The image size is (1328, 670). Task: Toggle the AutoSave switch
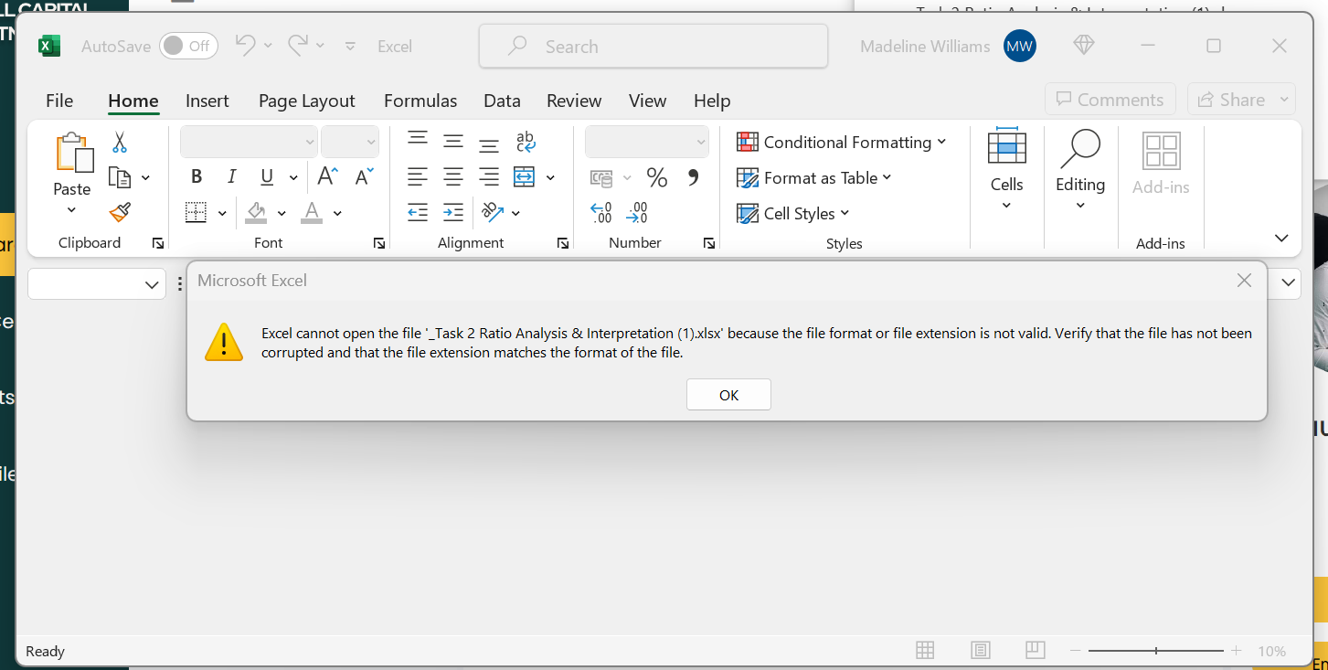click(188, 46)
